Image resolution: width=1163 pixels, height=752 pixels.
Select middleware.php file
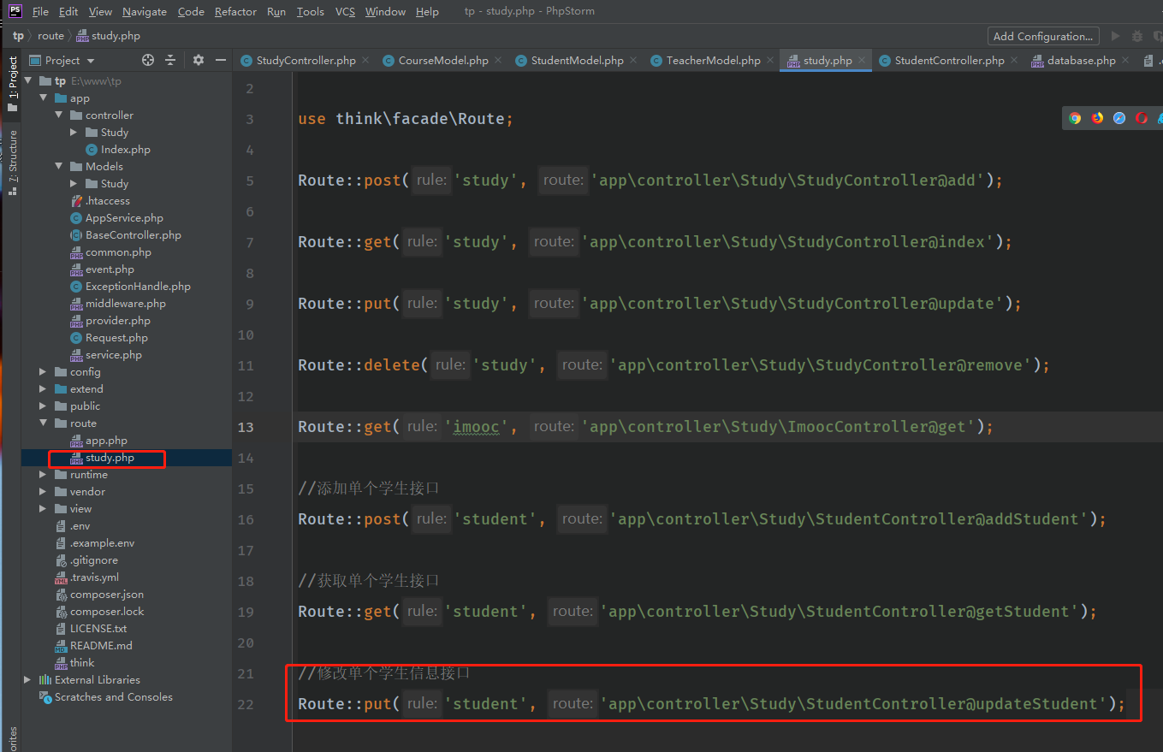(x=125, y=303)
